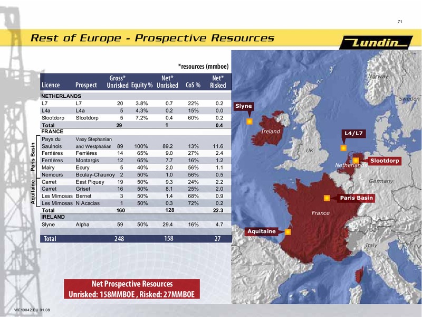Click the 29.4 net unrisked value
Screen dimensions: 422x317
[x=168, y=225]
